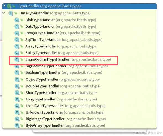Viewport: 163px width, 136px height.
Task: Select DateTypeHandler in the list
Action: (61, 26)
